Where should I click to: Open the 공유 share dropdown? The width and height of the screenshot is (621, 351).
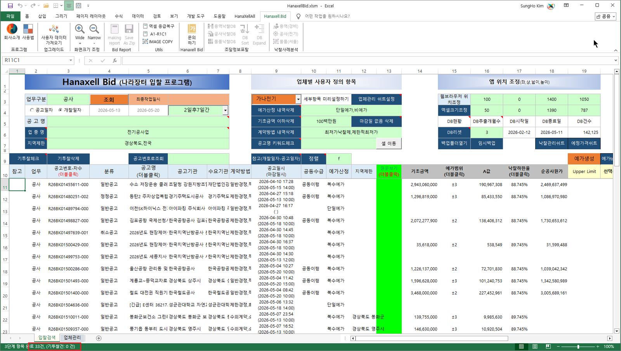point(606,16)
